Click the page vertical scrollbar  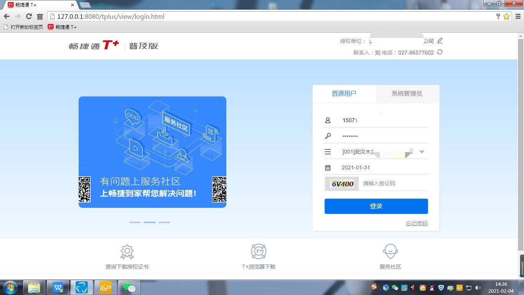tap(521, 144)
